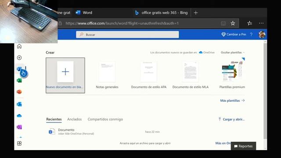The width and height of the screenshot is (281, 158).
Task: Create a Nuevo documento en blanco
Action: coord(65,75)
